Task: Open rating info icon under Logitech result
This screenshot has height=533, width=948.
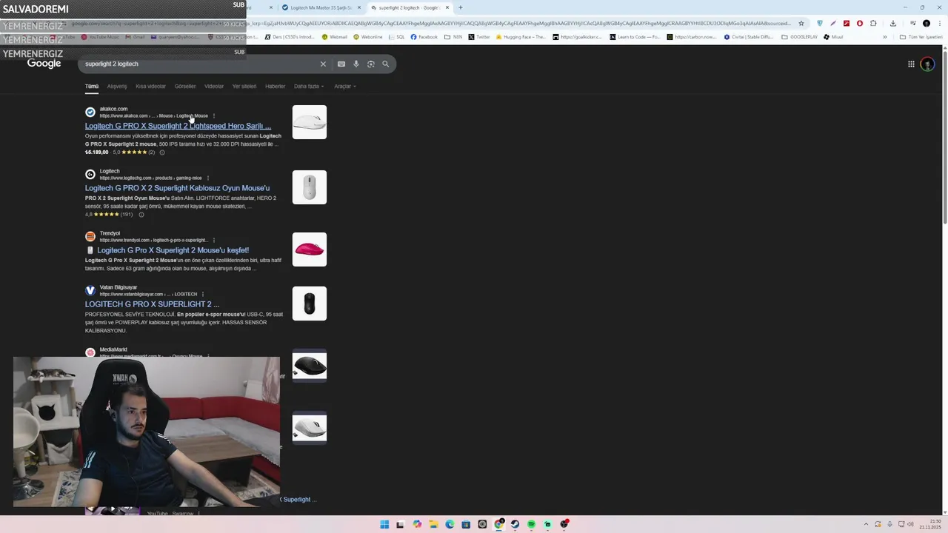Action: click(141, 215)
